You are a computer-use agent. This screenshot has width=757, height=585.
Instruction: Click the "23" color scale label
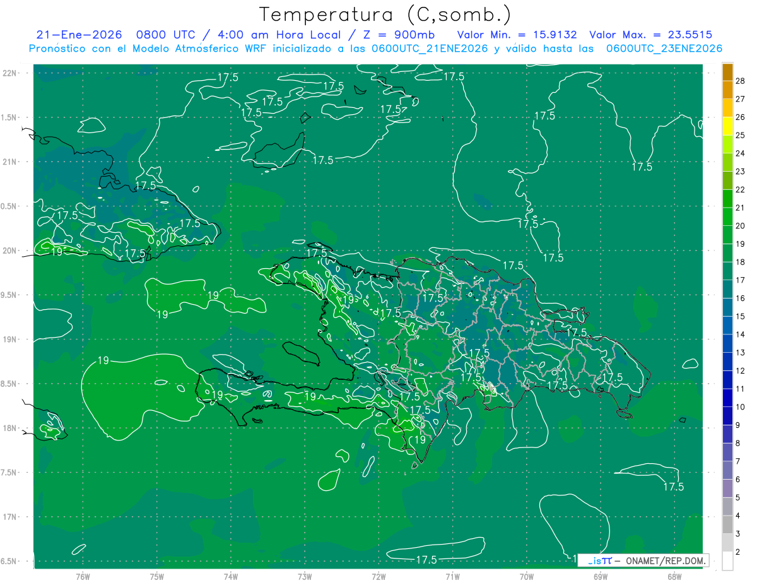[741, 171]
